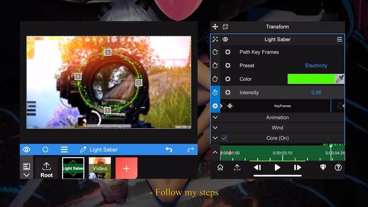The image size is (368, 207).
Task: Select the Light Saber layer thumbnail
Action: pos(73,168)
